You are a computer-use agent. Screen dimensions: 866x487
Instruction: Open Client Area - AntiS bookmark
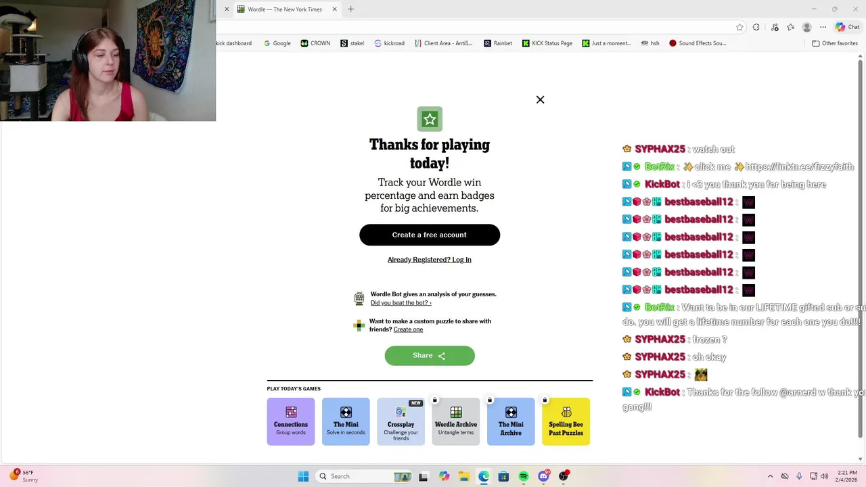point(443,43)
